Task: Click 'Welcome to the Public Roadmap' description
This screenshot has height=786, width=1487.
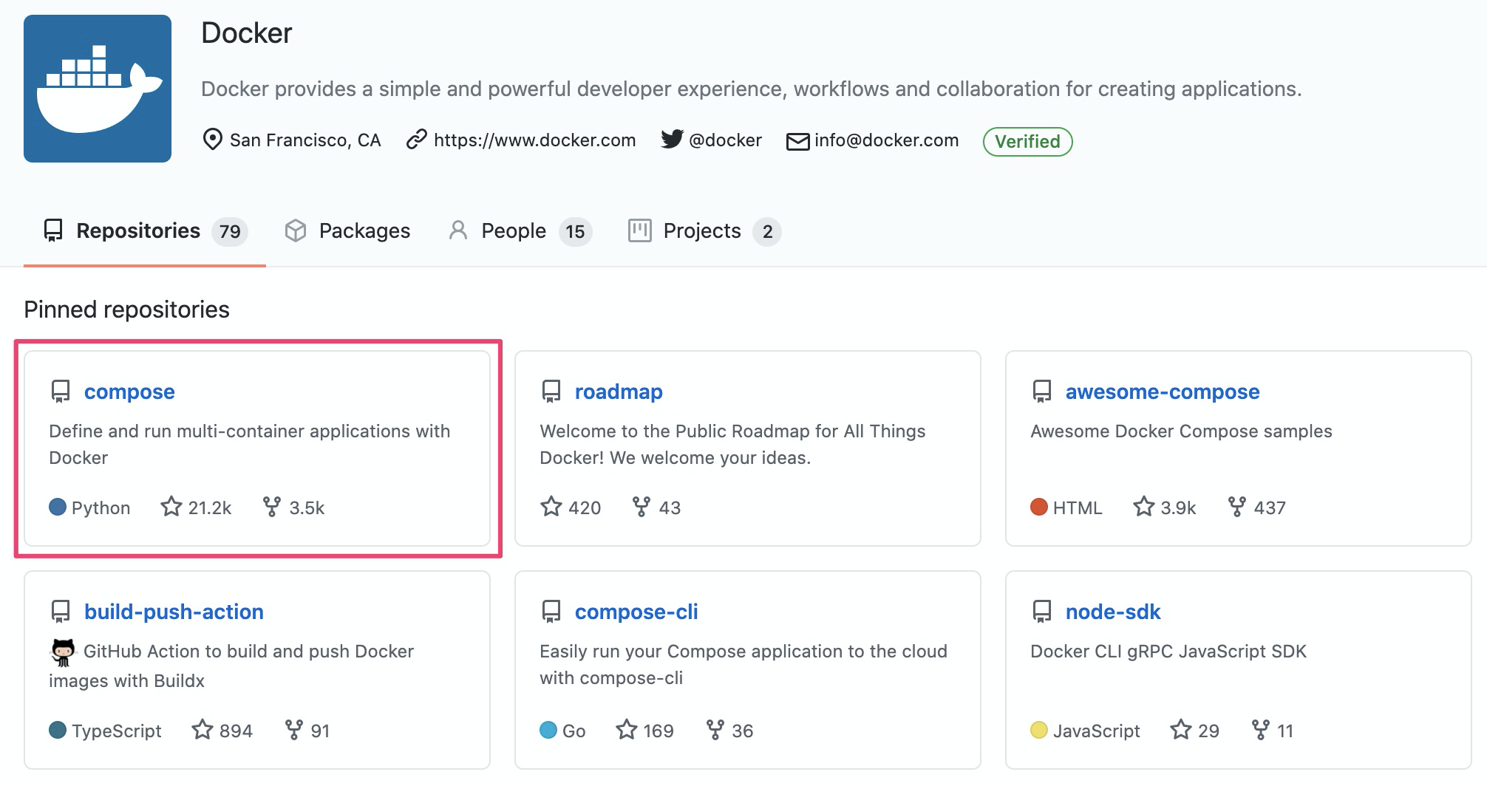Action: [732, 445]
